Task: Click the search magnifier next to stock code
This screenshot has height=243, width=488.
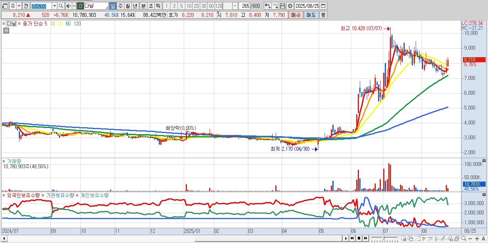Action: pyautogui.click(x=61, y=6)
